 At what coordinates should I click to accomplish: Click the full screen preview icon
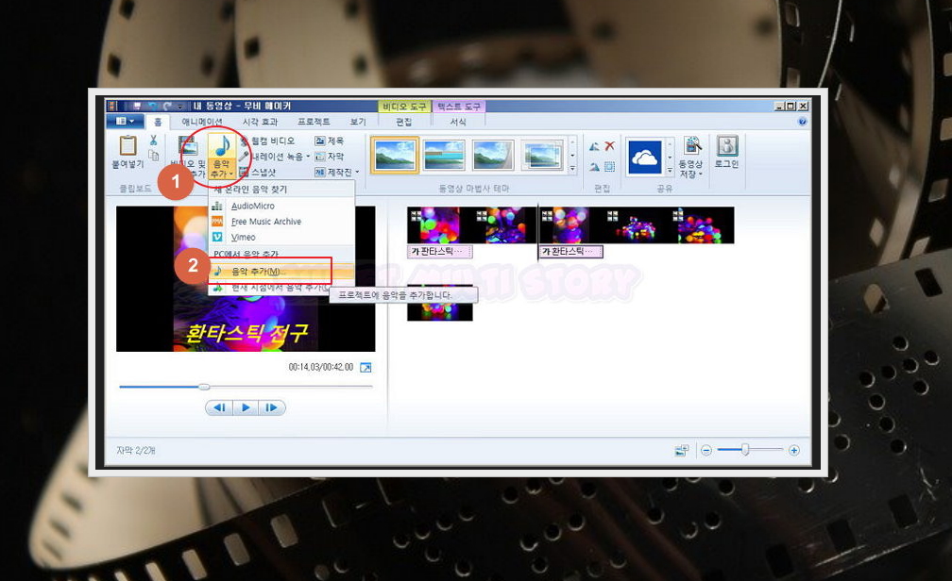point(365,368)
